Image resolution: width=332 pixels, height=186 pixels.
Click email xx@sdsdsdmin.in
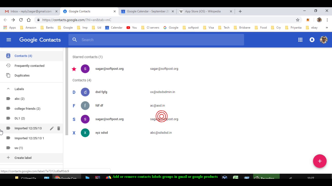coord(163,92)
